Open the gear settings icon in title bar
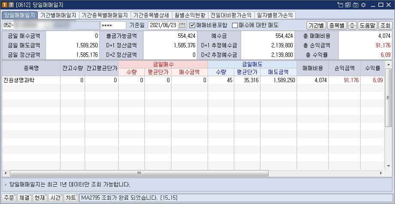This screenshot has height=204, width=395. (x=363, y=5)
